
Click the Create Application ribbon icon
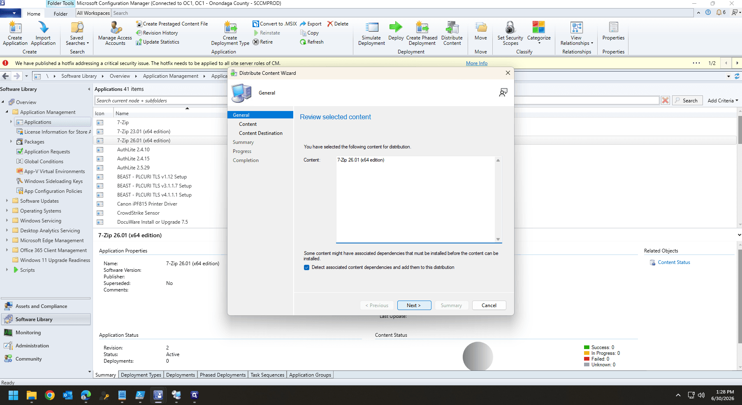pyautogui.click(x=15, y=33)
